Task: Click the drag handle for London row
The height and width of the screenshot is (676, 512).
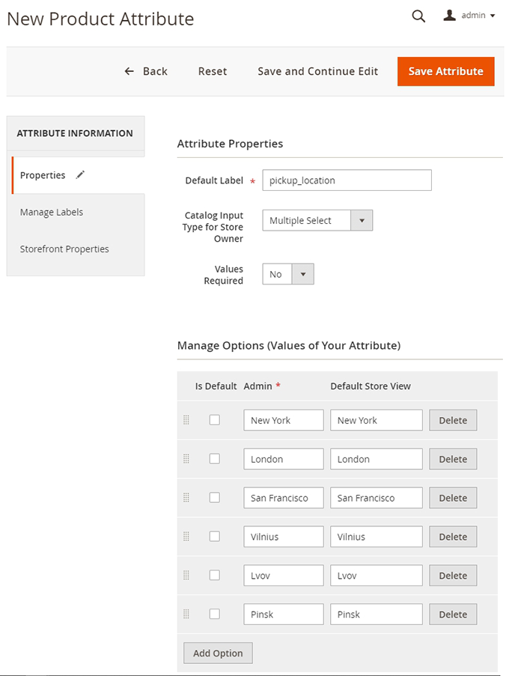Action: (x=186, y=459)
